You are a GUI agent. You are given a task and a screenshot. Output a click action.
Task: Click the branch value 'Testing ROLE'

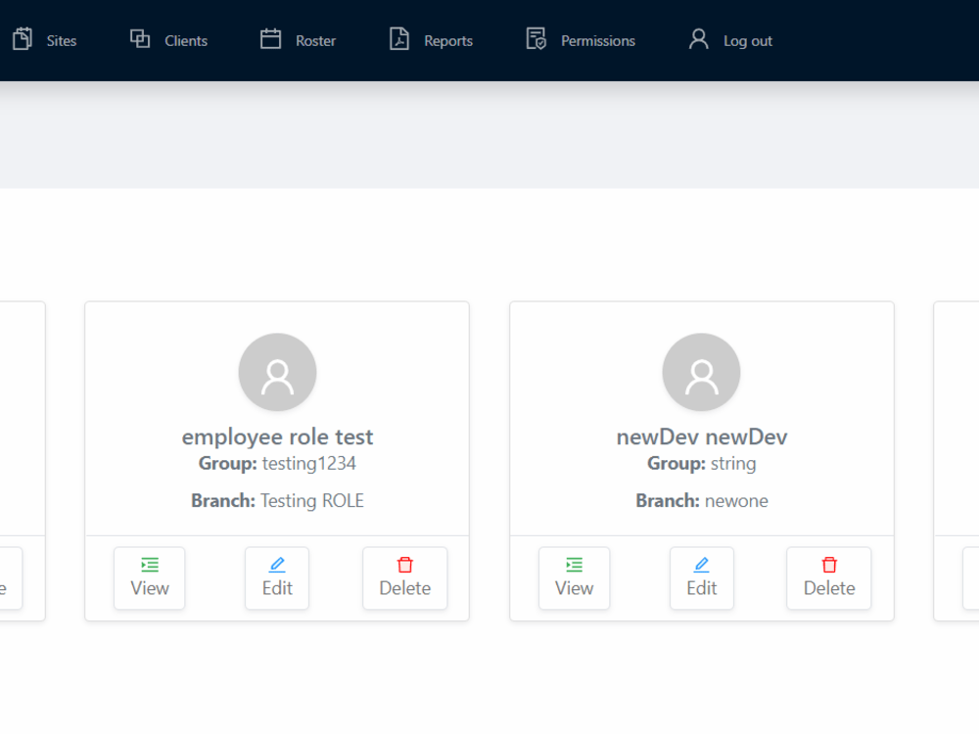pos(312,500)
